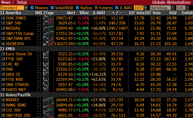Open the CAC 40 sparkline chart
The image size is (193, 118).
coord(48,64)
